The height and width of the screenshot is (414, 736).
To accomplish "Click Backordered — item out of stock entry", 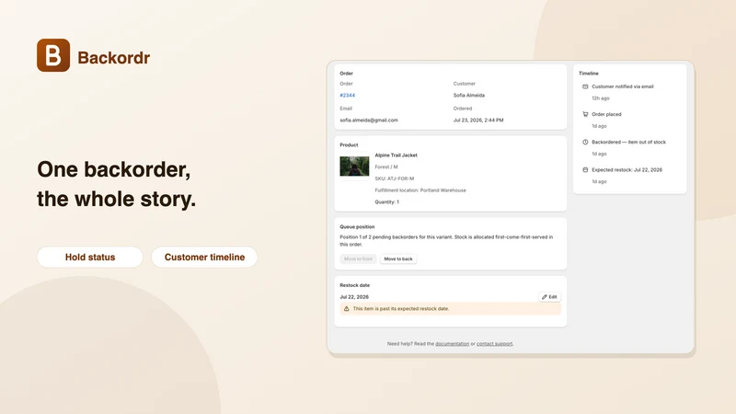I will coord(628,142).
